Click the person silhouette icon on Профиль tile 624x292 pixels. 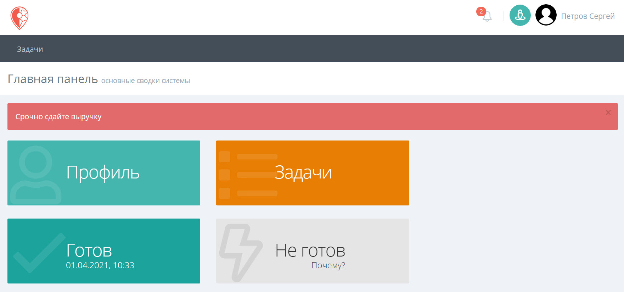tap(35, 175)
